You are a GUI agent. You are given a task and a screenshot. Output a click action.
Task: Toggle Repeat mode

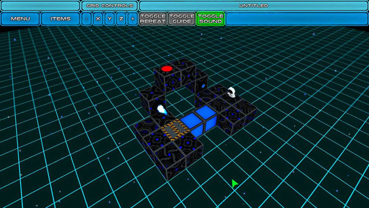click(x=153, y=18)
